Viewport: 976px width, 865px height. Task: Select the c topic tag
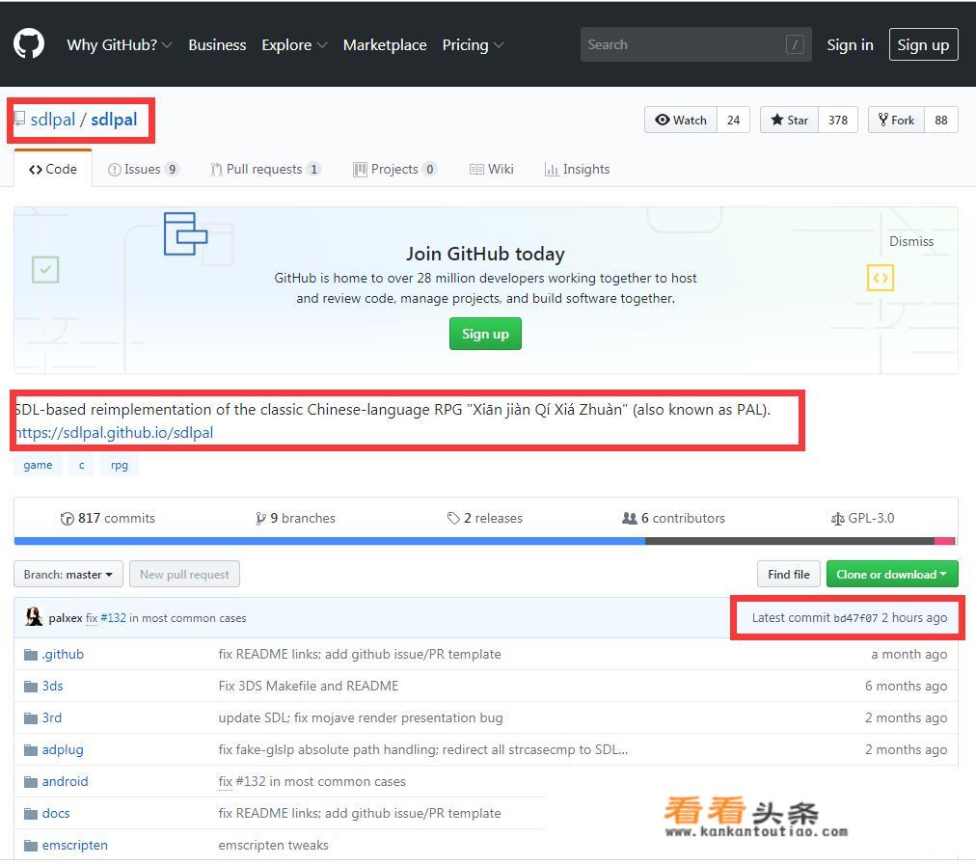[x=82, y=465]
